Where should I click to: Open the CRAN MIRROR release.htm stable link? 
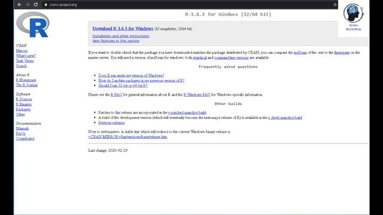[127, 137]
